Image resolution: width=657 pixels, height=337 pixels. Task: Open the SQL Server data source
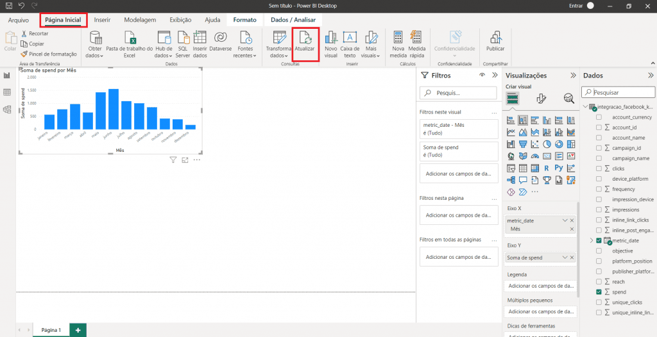183,44
